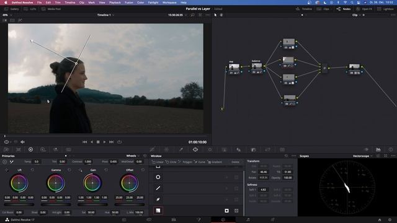Click the Gamma master wheel slider
397x223 pixels.
click(x=56, y=204)
